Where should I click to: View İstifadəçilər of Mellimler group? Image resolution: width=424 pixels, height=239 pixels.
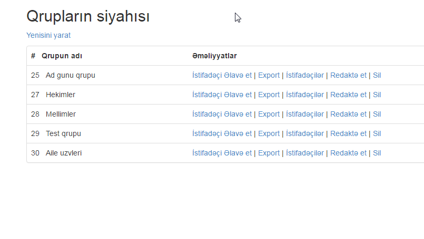tap(304, 114)
